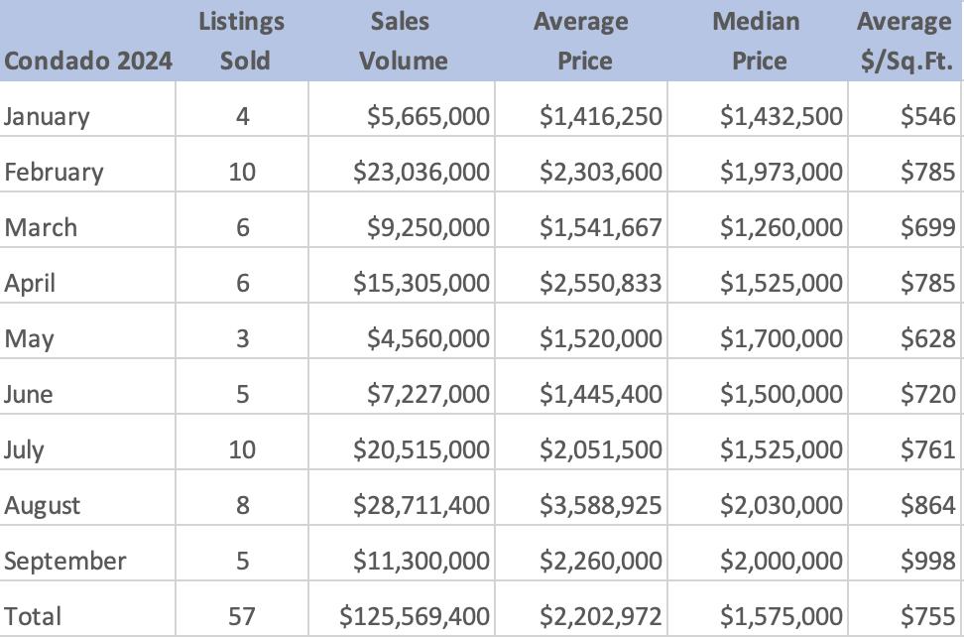Select the Listings Sold column header
This screenshot has width=964, height=637.
(242, 41)
